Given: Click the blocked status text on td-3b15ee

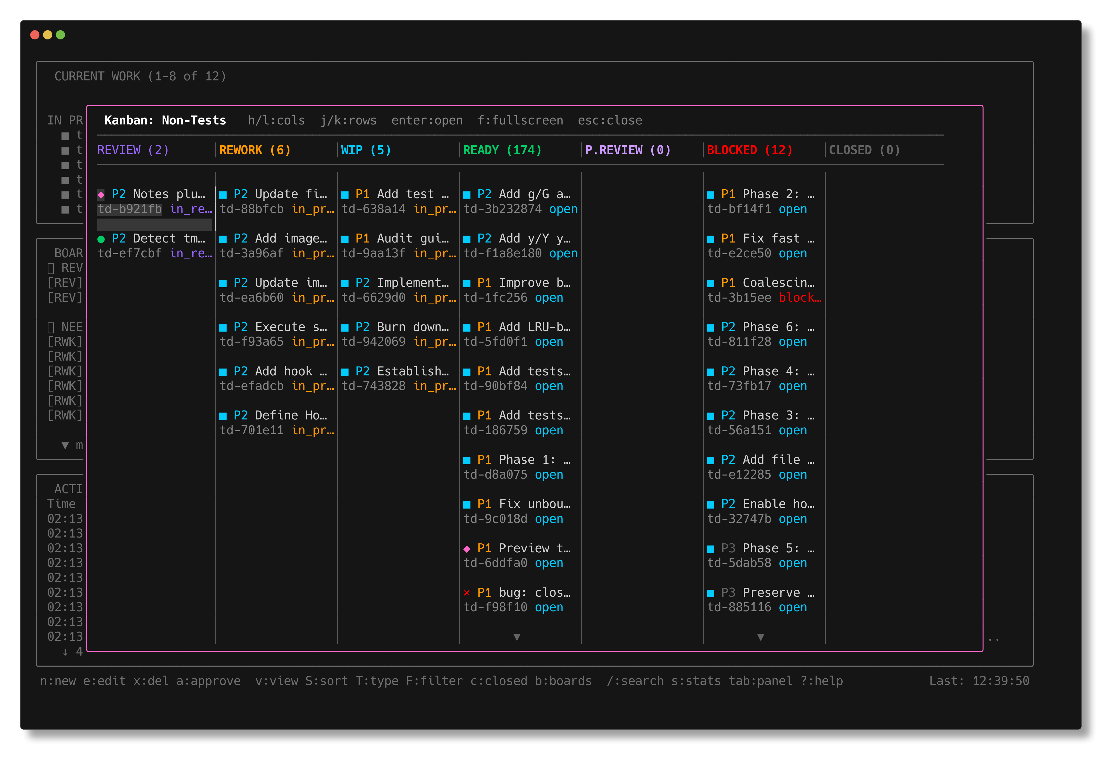Looking at the screenshot, I should coord(800,297).
